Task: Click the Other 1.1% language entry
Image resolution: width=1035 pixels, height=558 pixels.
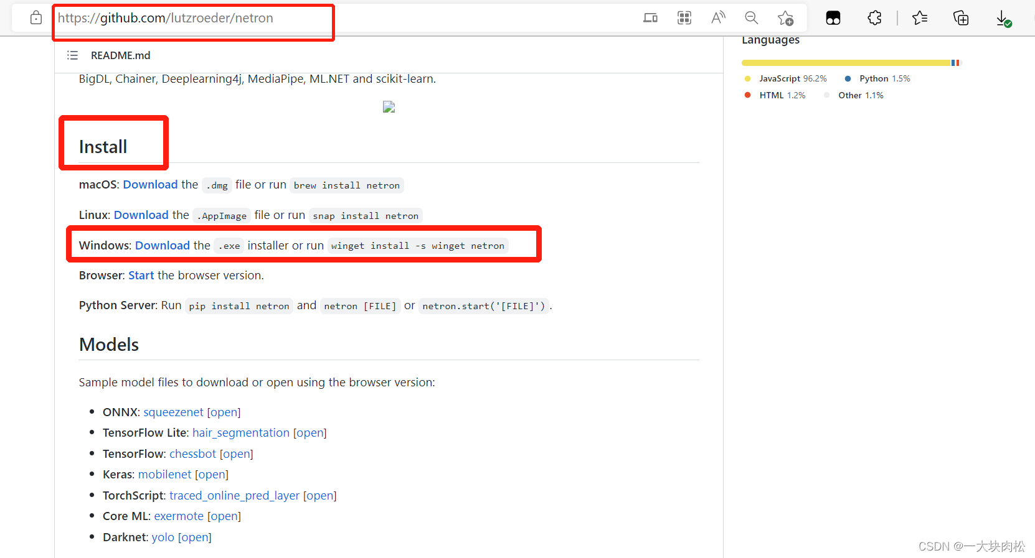Action: point(861,95)
